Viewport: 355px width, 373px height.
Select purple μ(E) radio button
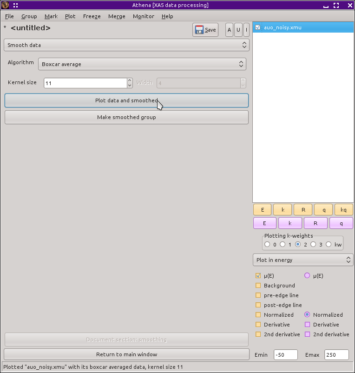point(307,275)
